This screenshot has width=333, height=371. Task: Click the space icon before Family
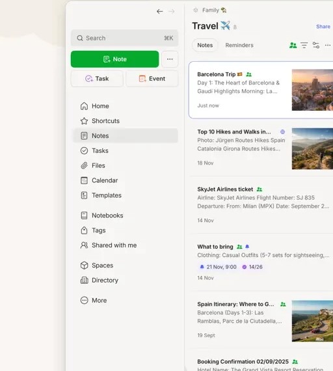[x=196, y=10]
